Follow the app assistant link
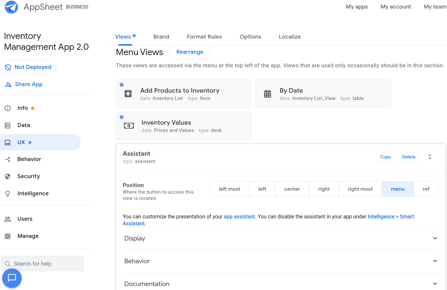 point(240,217)
